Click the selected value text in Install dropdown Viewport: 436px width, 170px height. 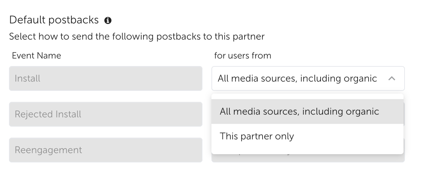point(297,78)
